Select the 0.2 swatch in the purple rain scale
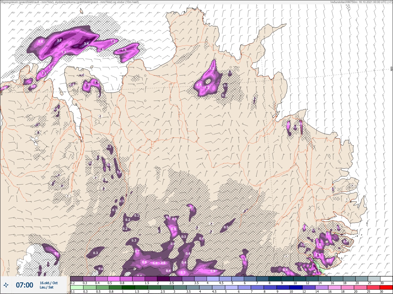 pos(76,279)
